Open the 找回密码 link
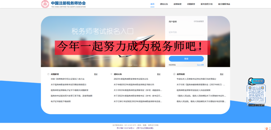Image resolution: width=271 pixels, height=130 pixels. pos(172,65)
